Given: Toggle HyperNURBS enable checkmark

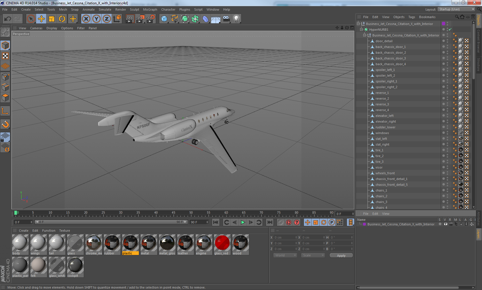Looking at the screenshot, I should point(450,29).
